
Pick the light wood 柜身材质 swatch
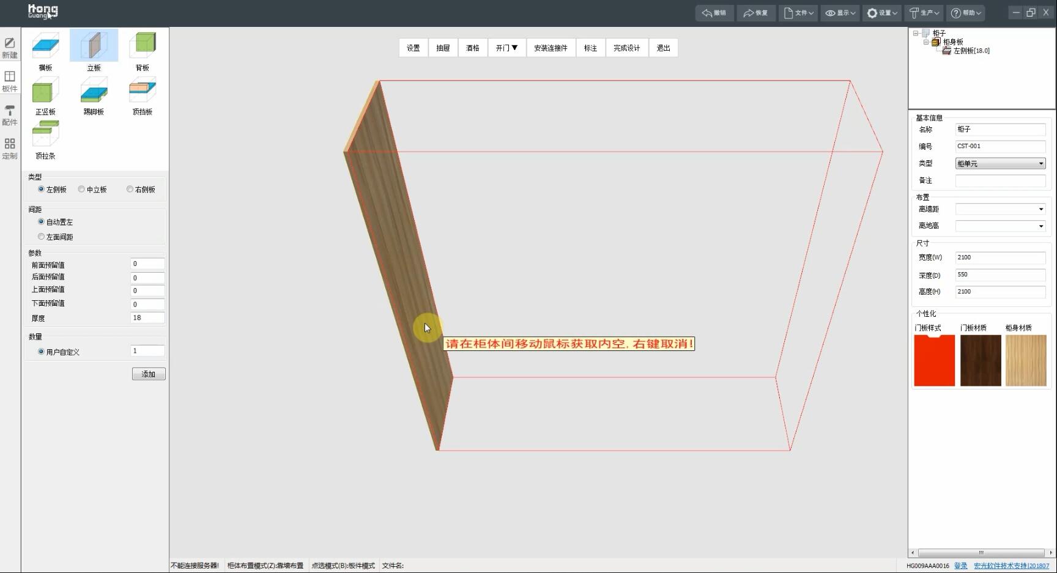(1026, 360)
